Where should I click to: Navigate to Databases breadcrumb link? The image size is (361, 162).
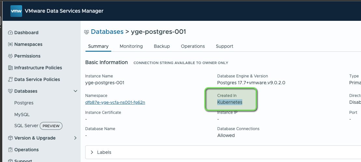pyautogui.click(x=107, y=32)
